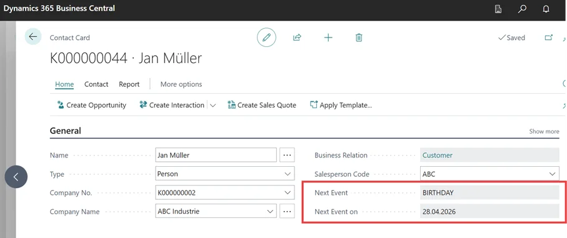Click the dark circular previous-page arrow
This screenshot has height=238, width=567.
[x=16, y=177]
